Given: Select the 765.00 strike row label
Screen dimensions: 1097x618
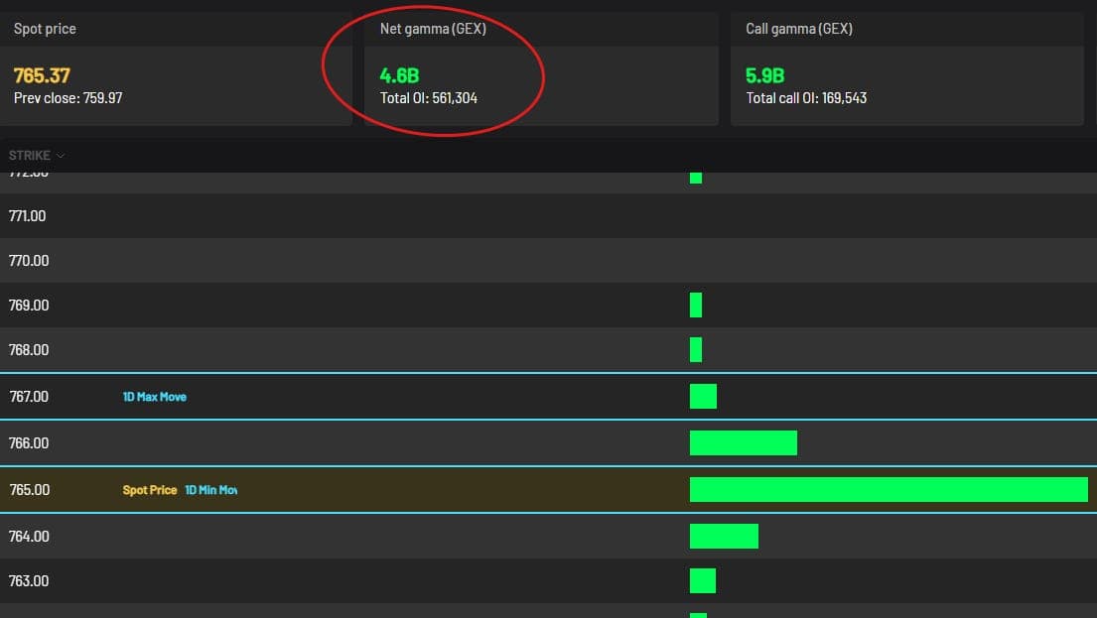Looking at the screenshot, I should (29, 490).
